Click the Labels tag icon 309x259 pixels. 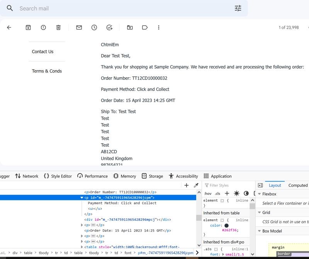145,27
